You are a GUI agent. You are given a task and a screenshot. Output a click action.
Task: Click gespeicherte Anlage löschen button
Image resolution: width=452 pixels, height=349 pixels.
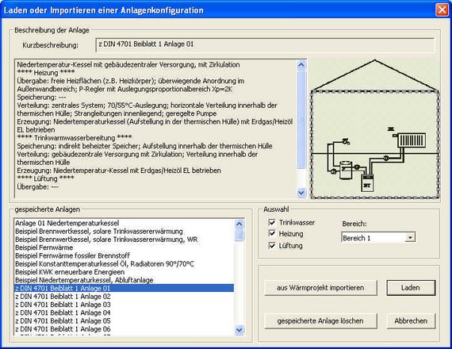[x=320, y=320]
